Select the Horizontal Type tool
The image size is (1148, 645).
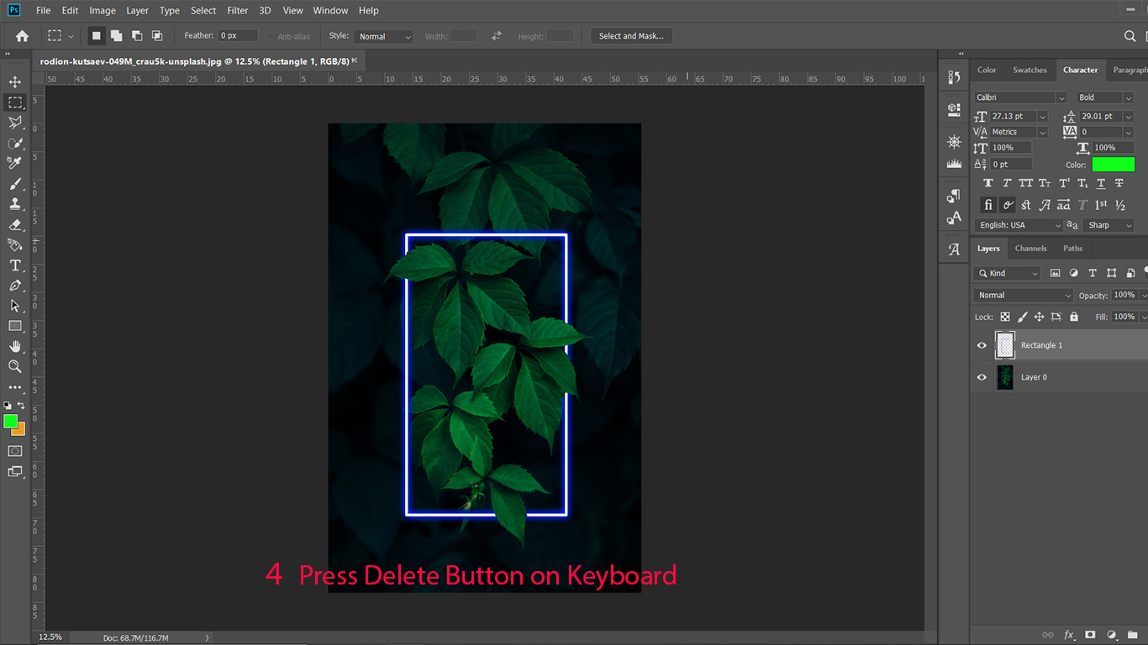(x=15, y=265)
